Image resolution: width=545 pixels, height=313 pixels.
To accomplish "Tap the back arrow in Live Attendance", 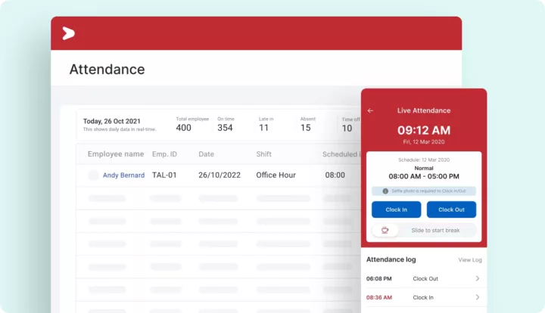I will pos(370,110).
